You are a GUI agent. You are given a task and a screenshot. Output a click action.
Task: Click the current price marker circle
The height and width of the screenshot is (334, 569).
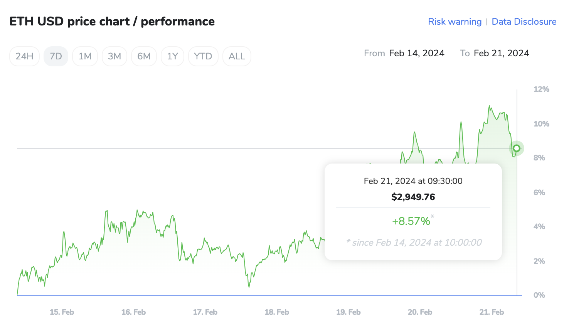516,148
